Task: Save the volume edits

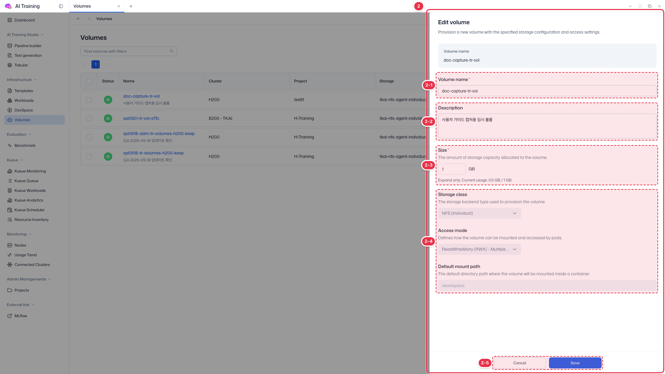Action: [x=575, y=363]
